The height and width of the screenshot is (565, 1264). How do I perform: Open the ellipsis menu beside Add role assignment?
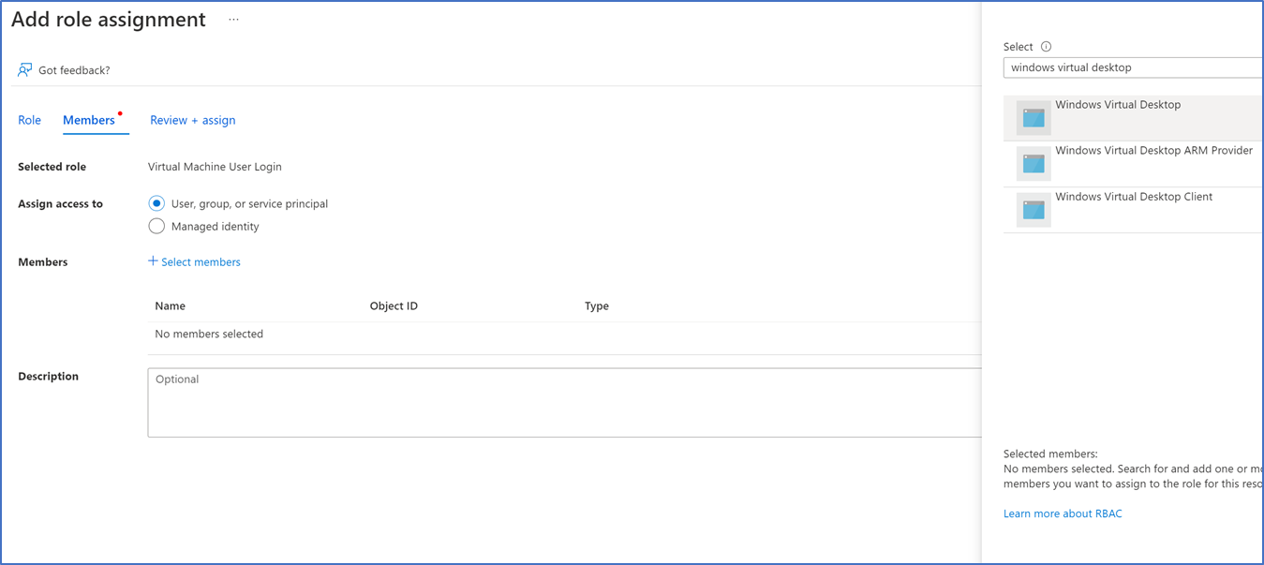pos(233,20)
